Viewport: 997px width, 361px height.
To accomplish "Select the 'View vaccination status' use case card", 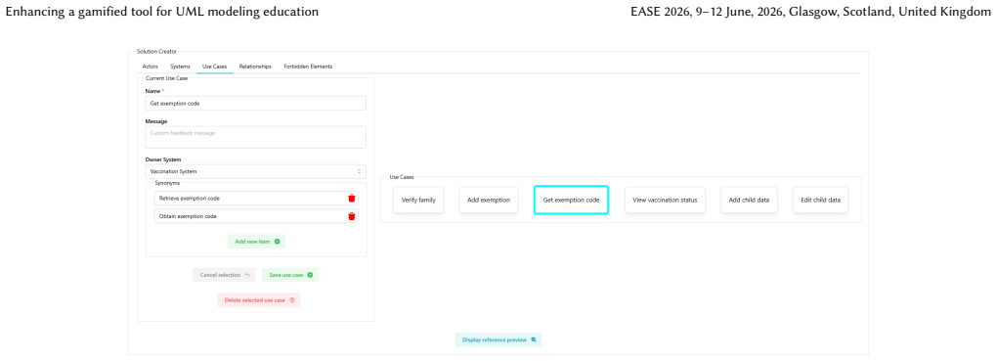I will [665, 200].
